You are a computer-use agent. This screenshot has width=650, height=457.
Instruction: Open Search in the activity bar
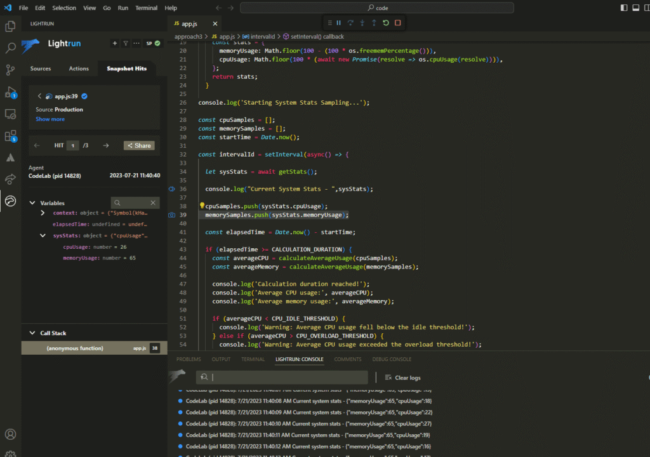tap(10, 48)
